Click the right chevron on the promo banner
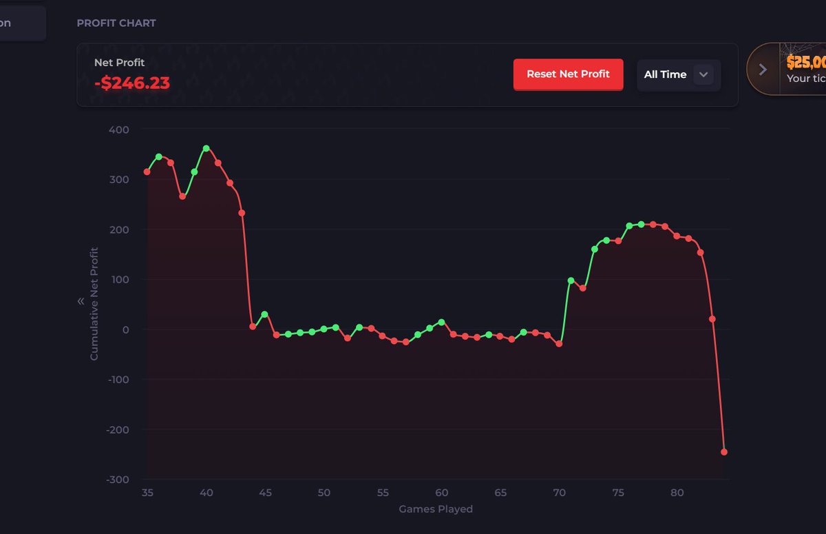 tap(763, 70)
